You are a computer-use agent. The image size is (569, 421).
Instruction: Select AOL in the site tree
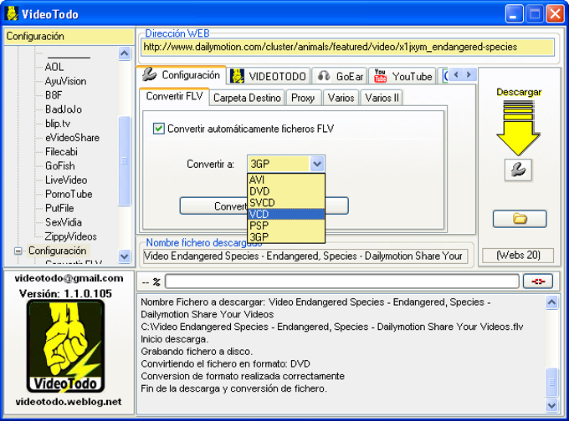point(54,67)
